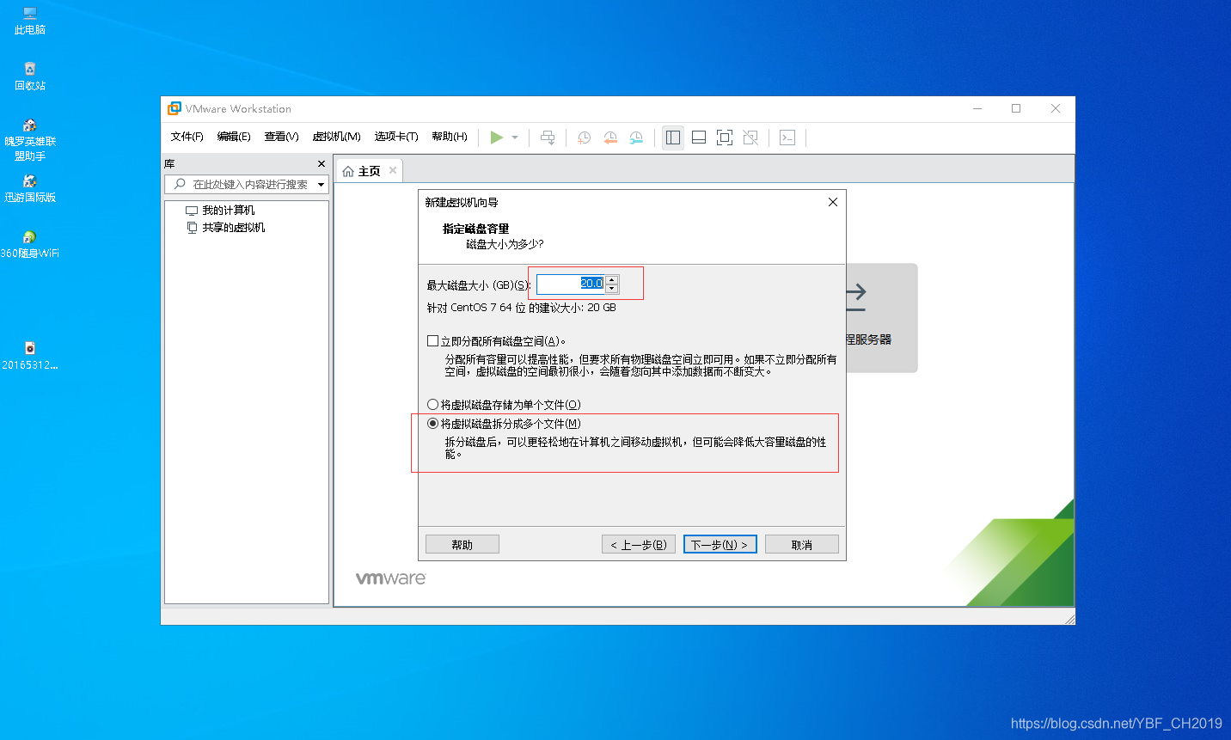The height and width of the screenshot is (740, 1231).
Task: Open the snapshot manager wrench icon
Action: click(x=636, y=138)
